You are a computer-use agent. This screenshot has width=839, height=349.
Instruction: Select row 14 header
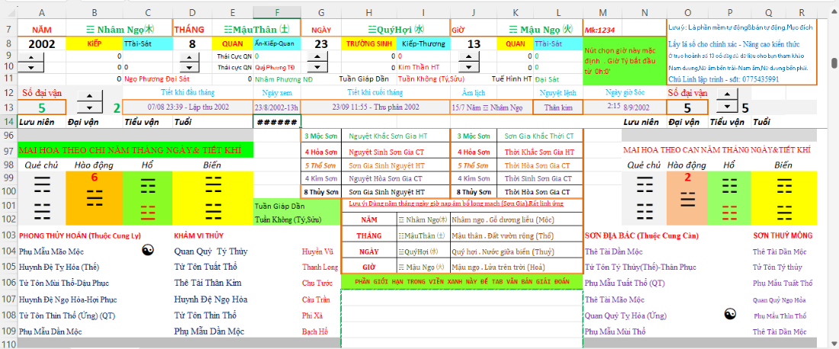(x=8, y=122)
